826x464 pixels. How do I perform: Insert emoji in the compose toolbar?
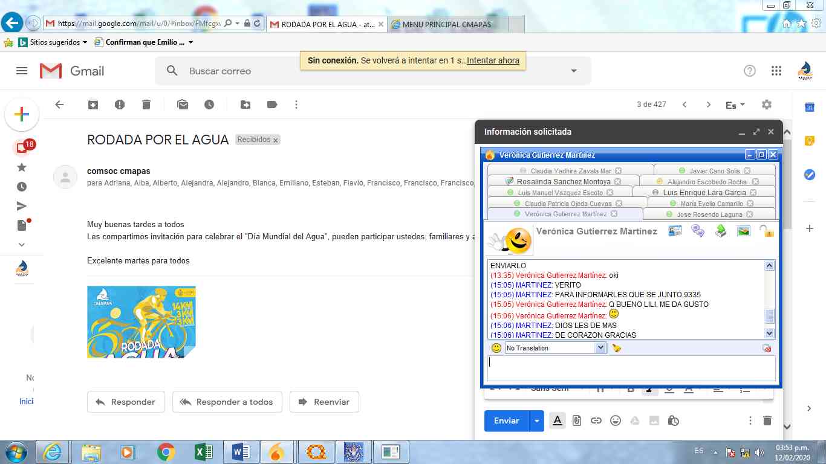616,420
